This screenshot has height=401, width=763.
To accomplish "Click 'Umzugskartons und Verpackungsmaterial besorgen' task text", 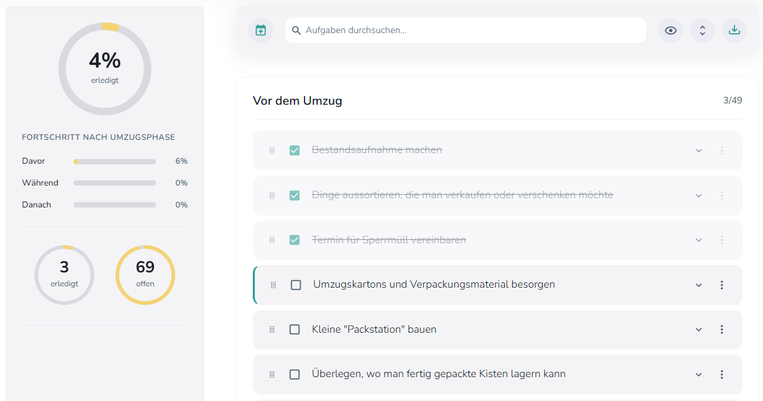I will click(434, 284).
